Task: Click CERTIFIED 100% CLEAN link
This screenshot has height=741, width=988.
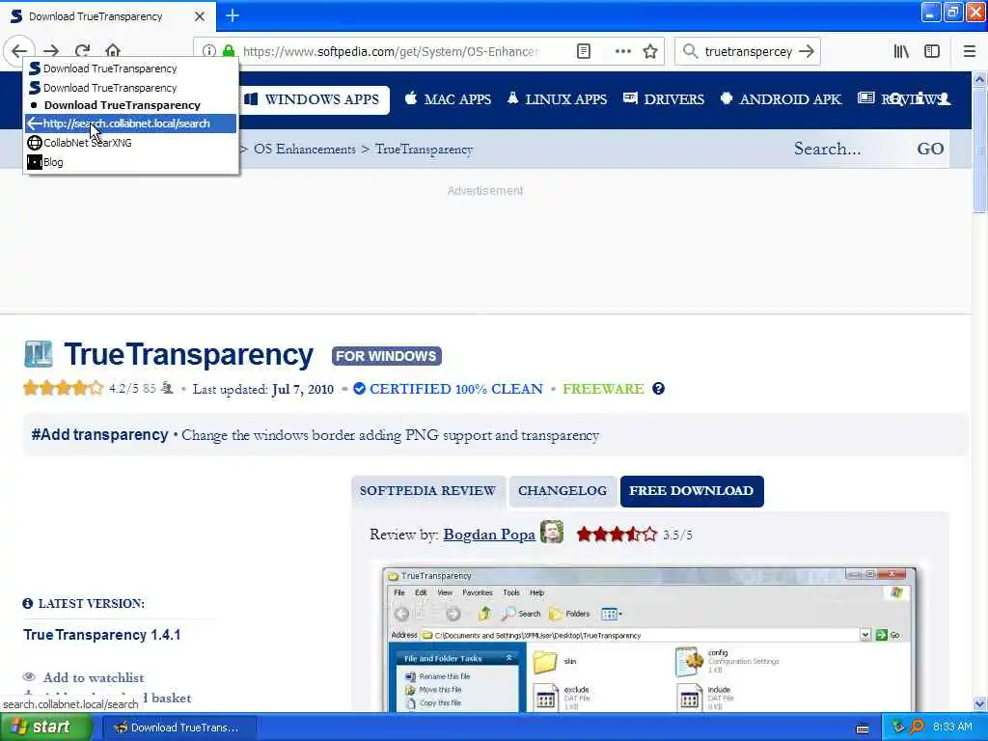Action: tap(448, 389)
